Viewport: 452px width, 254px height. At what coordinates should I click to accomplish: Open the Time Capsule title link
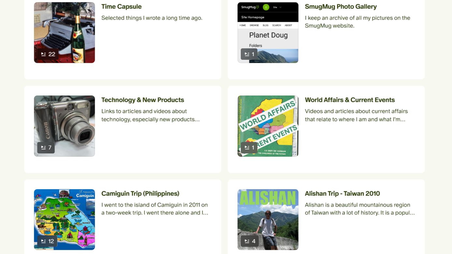point(121,7)
